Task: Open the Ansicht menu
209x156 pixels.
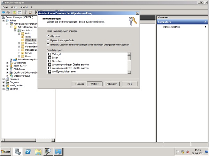Action: coord(24,7)
